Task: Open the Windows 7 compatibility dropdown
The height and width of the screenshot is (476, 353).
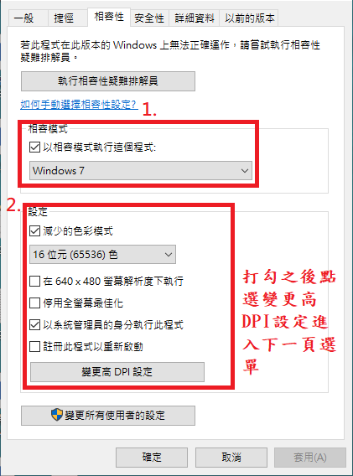Action: click(x=141, y=171)
